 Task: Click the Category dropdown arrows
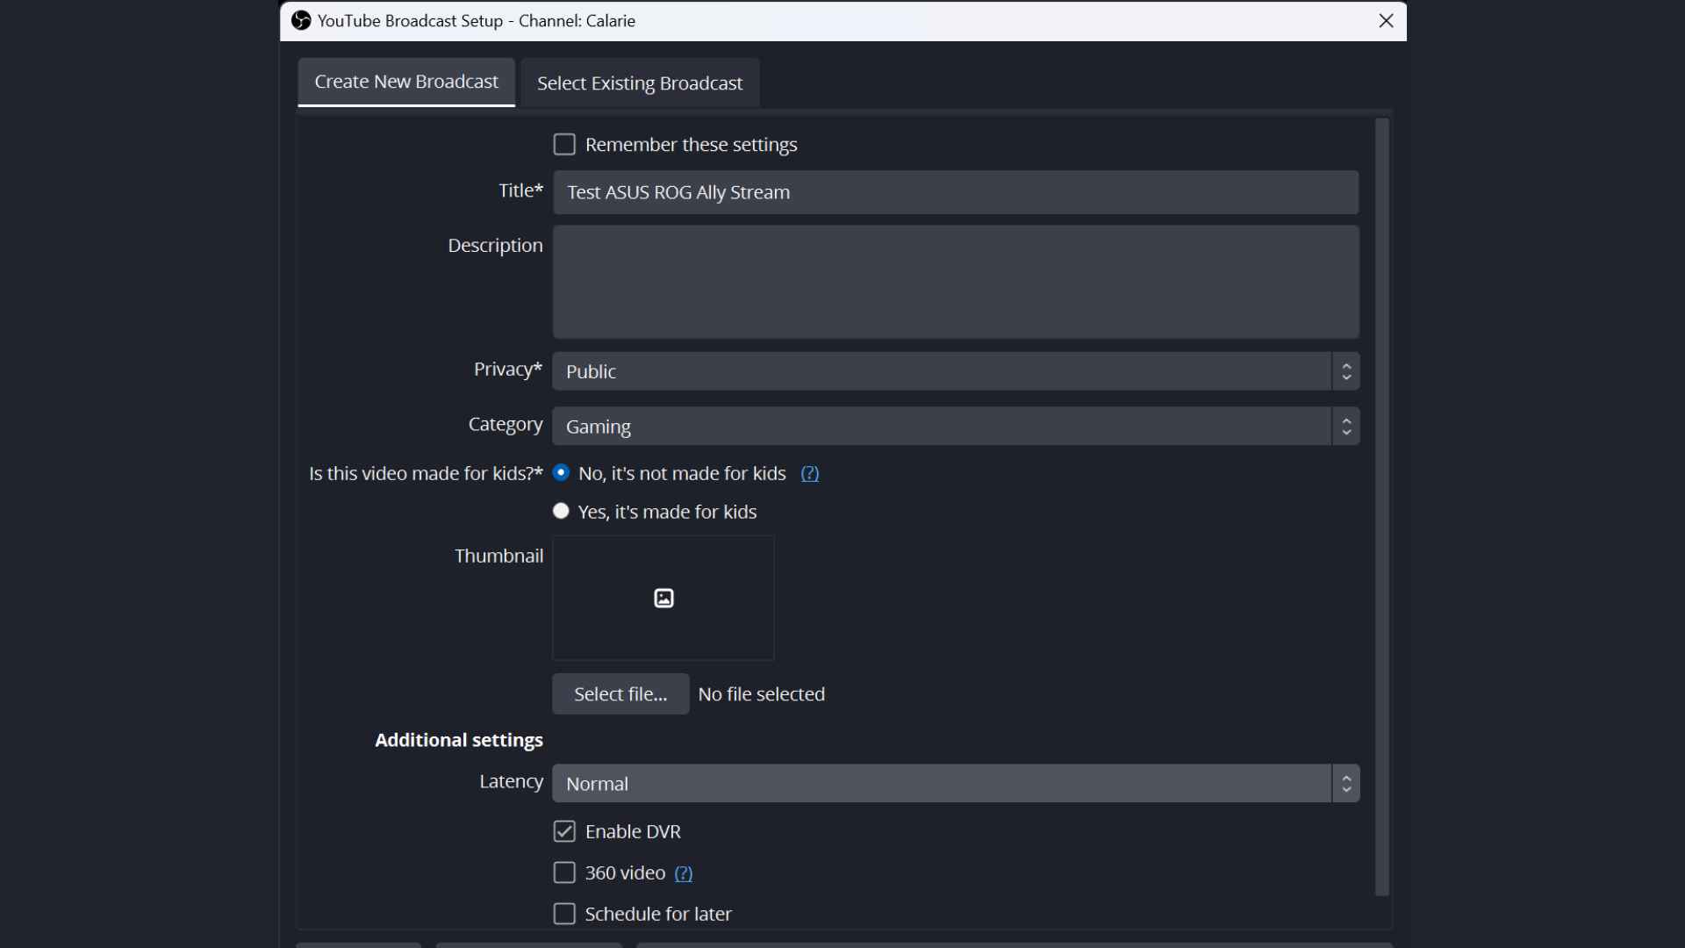pos(1346,427)
